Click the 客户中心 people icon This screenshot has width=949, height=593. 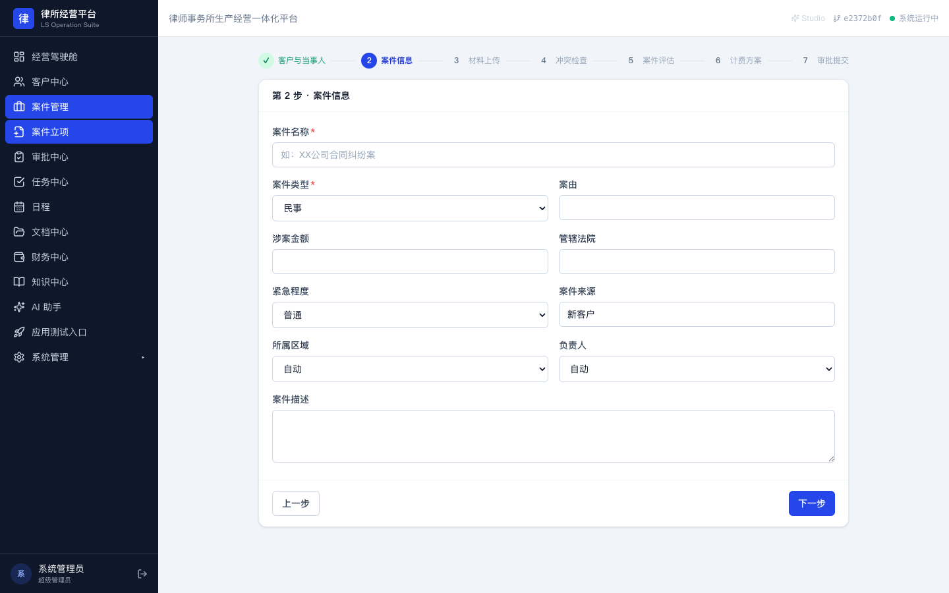click(19, 82)
